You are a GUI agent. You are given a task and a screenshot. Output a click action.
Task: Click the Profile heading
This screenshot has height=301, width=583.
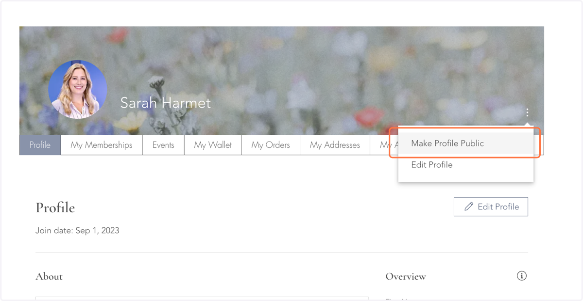tap(55, 207)
